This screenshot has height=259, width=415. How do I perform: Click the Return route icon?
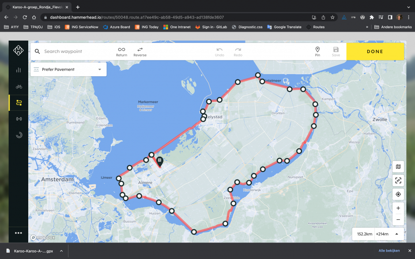point(121,49)
